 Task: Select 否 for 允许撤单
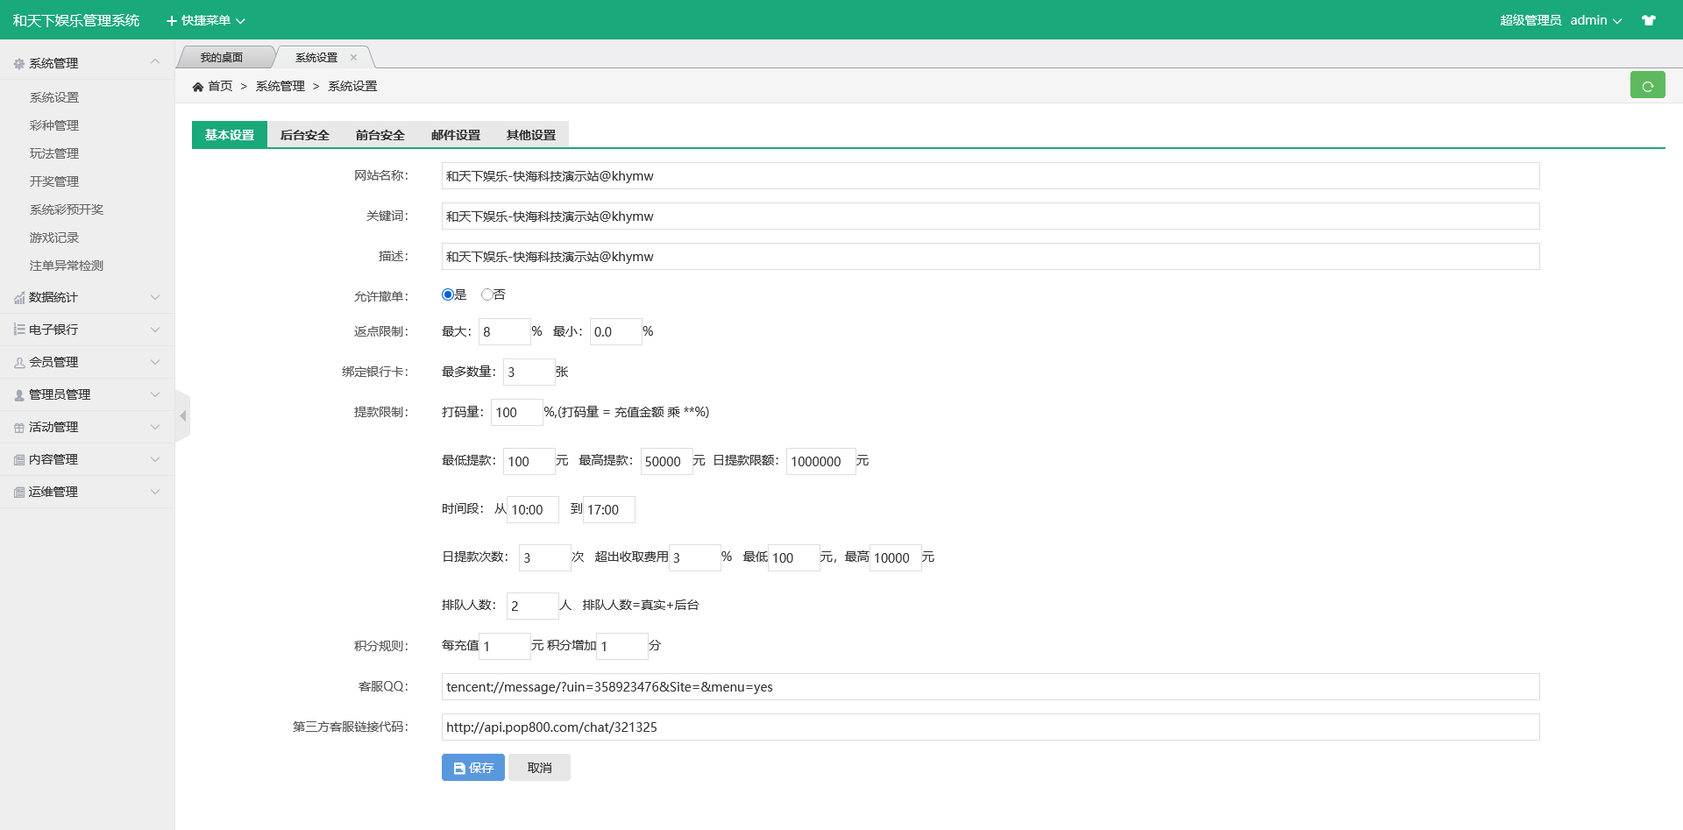[486, 295]
